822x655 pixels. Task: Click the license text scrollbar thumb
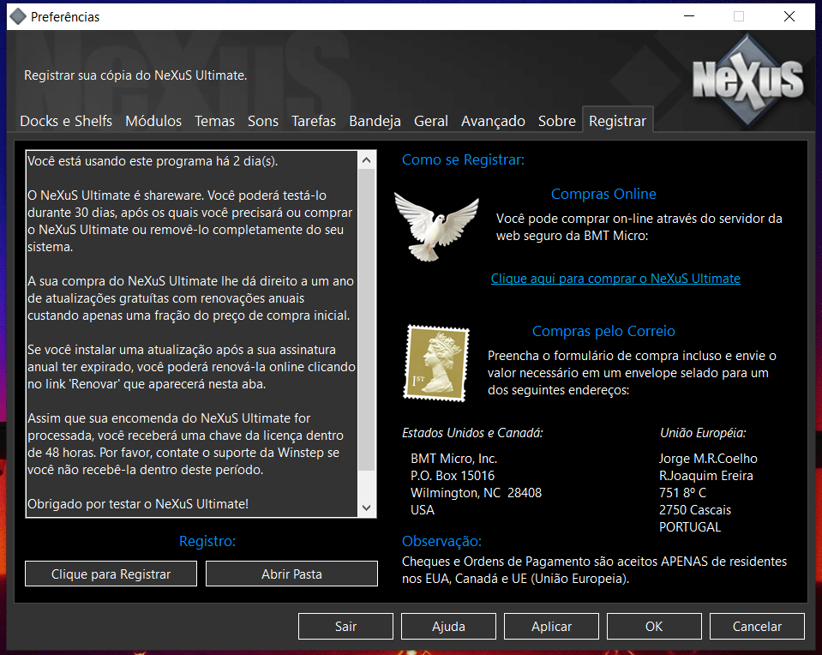pyautogui.click(x=366, y=319)
